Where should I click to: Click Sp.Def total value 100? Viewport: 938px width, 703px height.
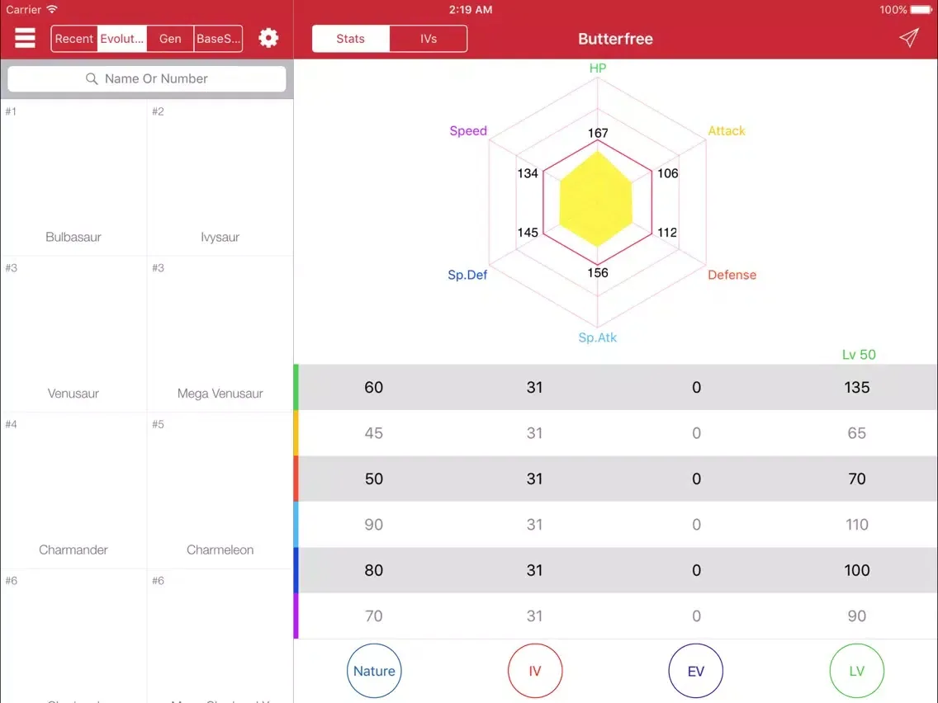[x=856, y=570]
